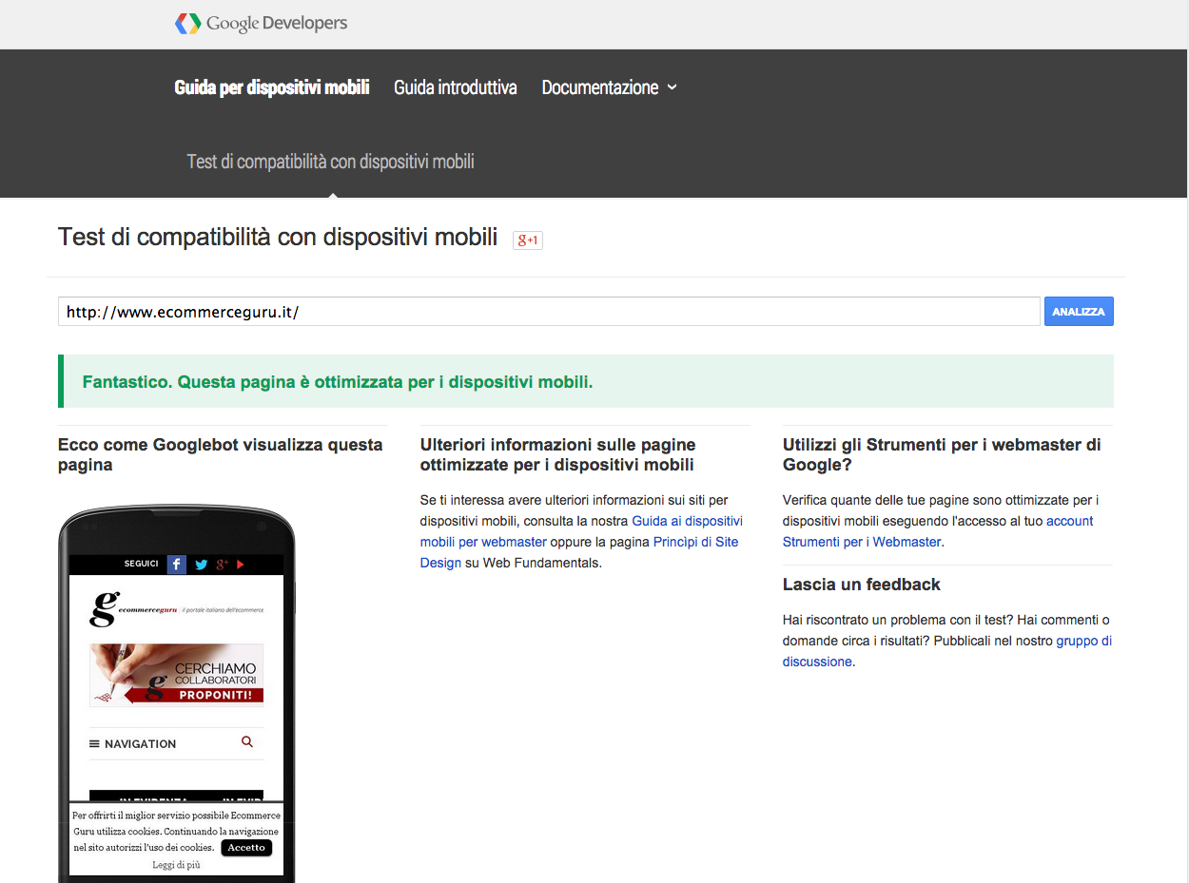Viewport: 1189px width, 883px height.
Task: Expand the Documentazione dropdown menu
Action: (x=610, y=87)
